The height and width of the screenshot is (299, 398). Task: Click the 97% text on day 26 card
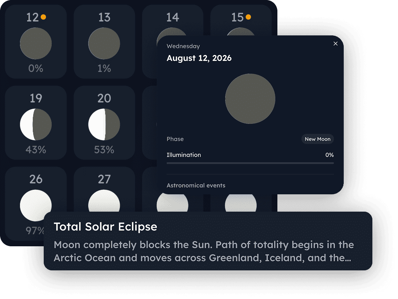(35, 230)
